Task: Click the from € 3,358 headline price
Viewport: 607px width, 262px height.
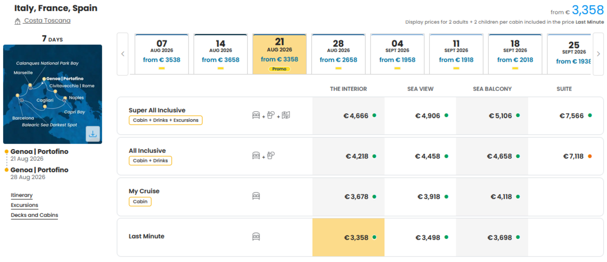Action: pos(577,10)
